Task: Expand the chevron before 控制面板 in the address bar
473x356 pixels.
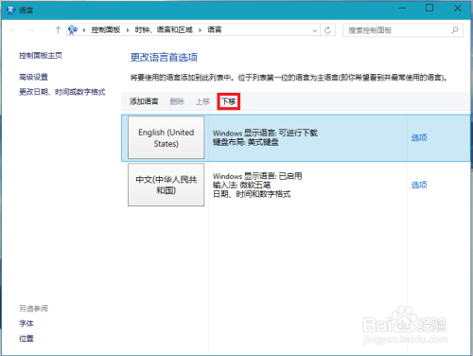Action: coord(84,30)
